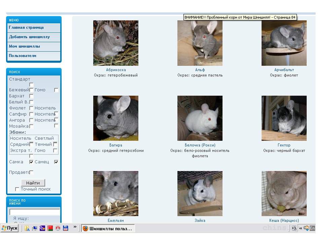Open the desktop monitor Quick Launch icon
The image size is (323, 242).
click(34, 228)
